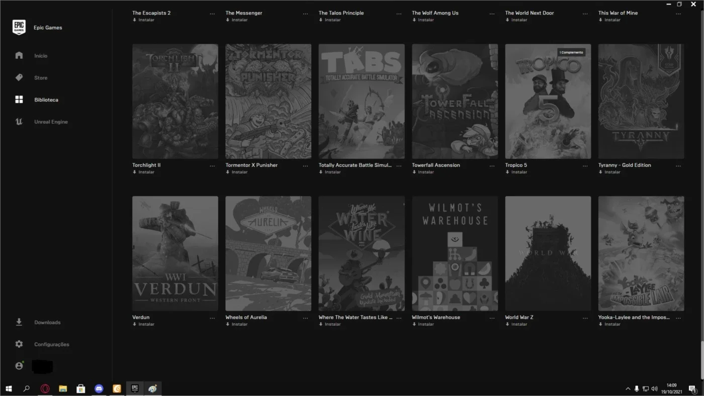The height and width of the screenshot is (396, 704).
Task: Select the Torchlight II cover art
Action: pyautogui.click(x=175, y=102)
